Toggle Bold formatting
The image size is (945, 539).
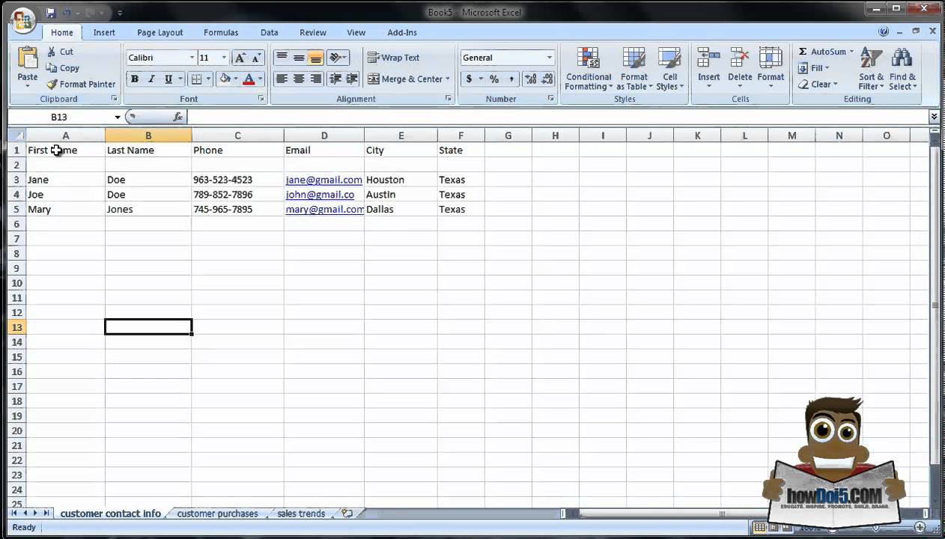coord(135,79)
